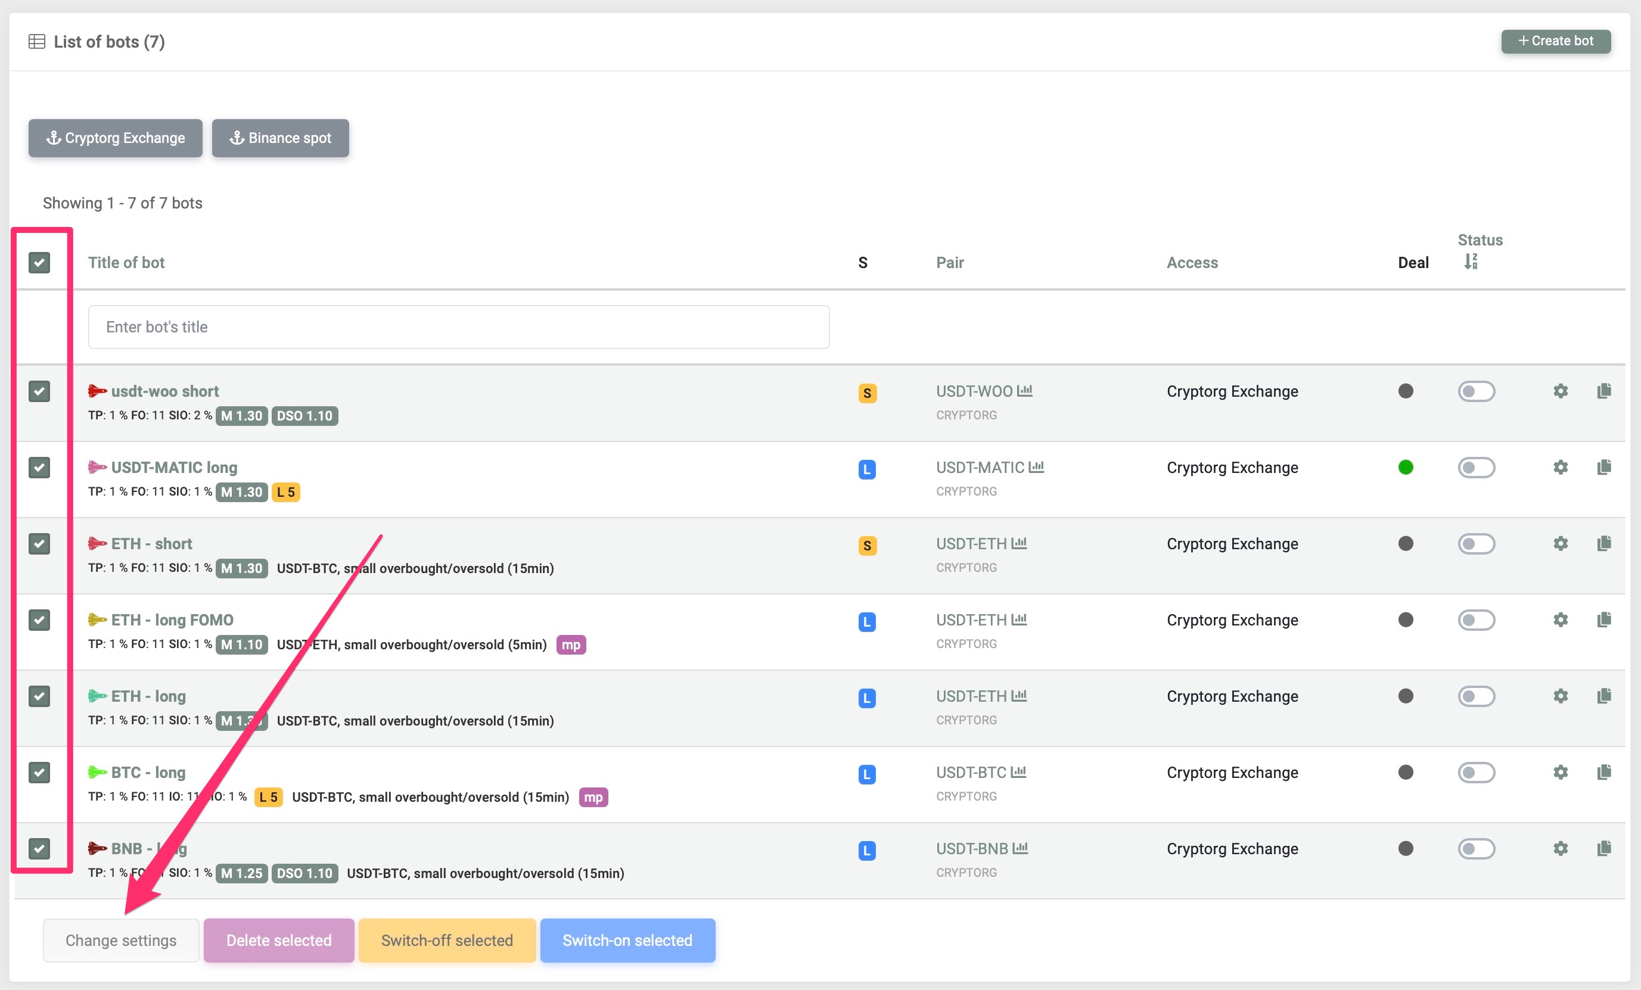Click Switch-off selected button
This screenshot has width=1641, height=990.
pyautogui.click(x=447, y=940)
